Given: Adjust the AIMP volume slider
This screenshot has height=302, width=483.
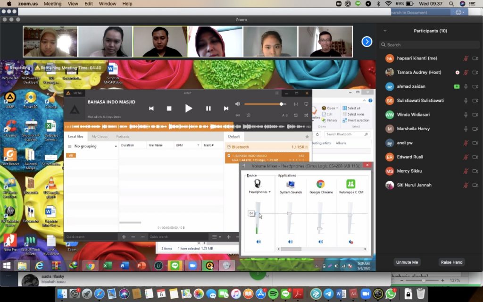Looking at the screenshot, I should tap(265, 104).
